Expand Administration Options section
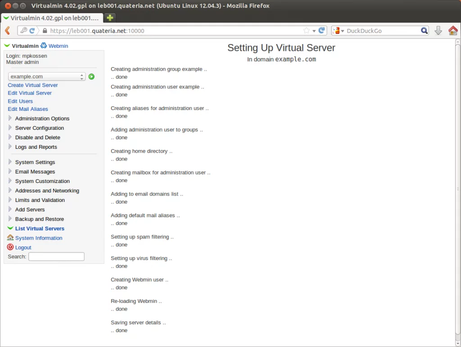This screenshot has height=347, width=461. click(x=42, y=119)
